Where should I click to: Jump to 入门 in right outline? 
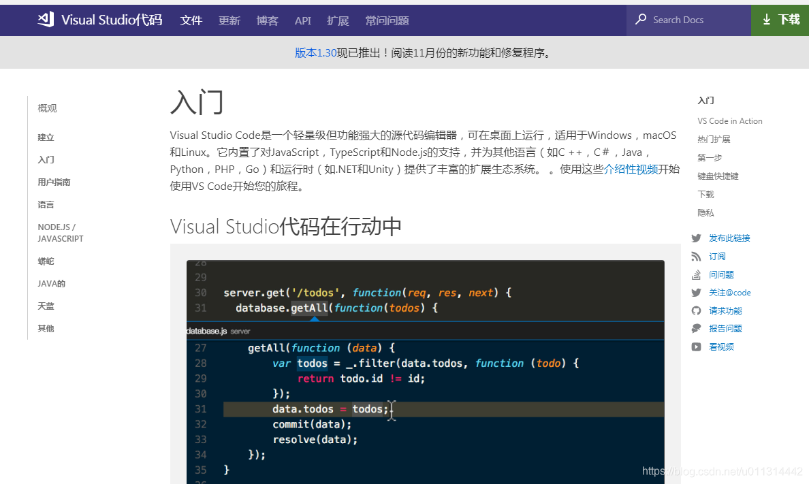705,100
